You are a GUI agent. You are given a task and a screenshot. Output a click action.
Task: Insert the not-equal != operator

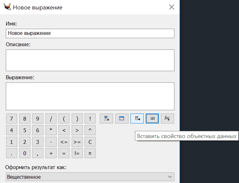pyautogui.click(x=77, y=153)
